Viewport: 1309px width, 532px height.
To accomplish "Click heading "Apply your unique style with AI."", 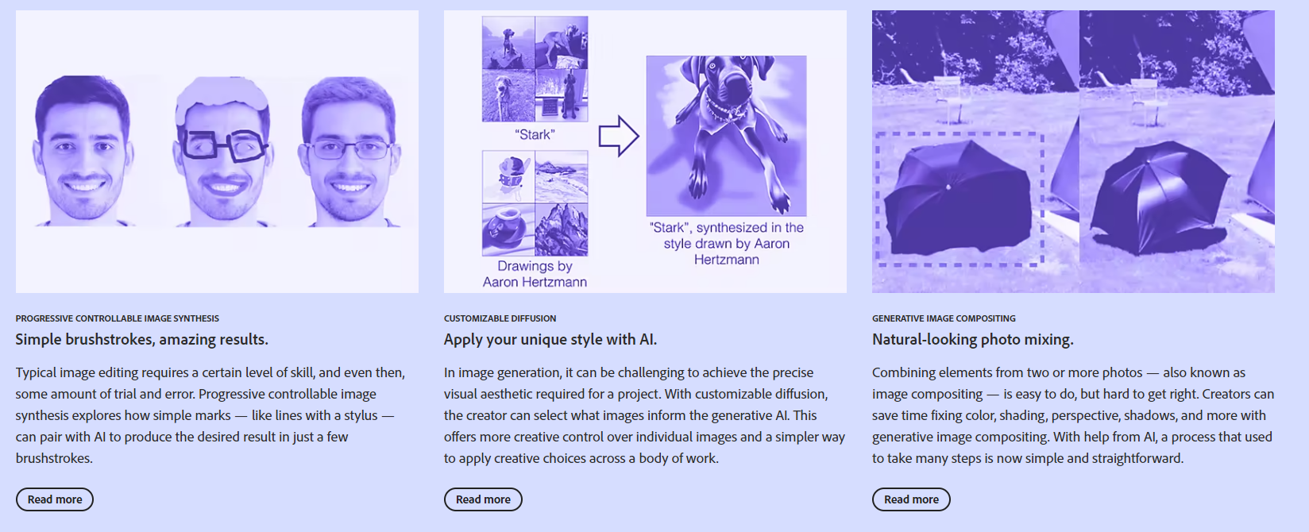I will 550,339.
